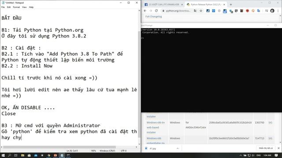
Task: Switch ENG input language in tray
Action: click(259, 155)
